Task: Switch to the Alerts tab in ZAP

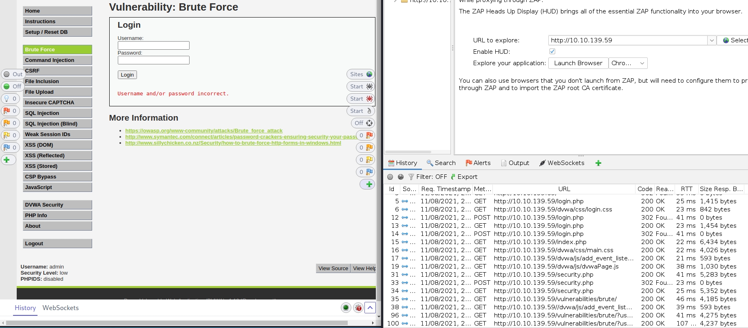Action: (x=478, y=163)
